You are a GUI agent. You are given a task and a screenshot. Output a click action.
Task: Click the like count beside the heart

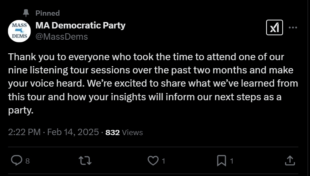tap(163, 161)
